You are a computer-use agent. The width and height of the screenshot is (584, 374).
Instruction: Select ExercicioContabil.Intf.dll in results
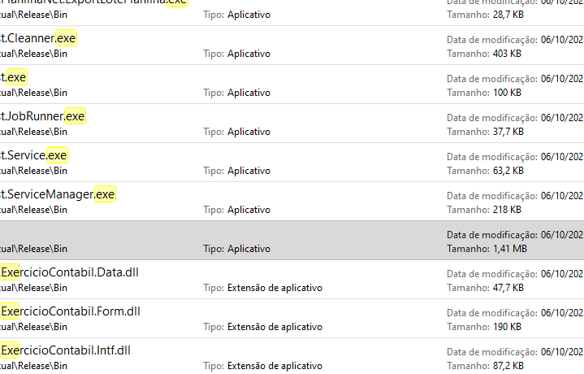66,350
